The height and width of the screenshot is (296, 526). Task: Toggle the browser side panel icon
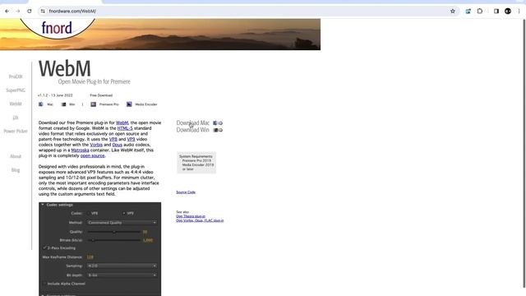click(x=496, y=11)
